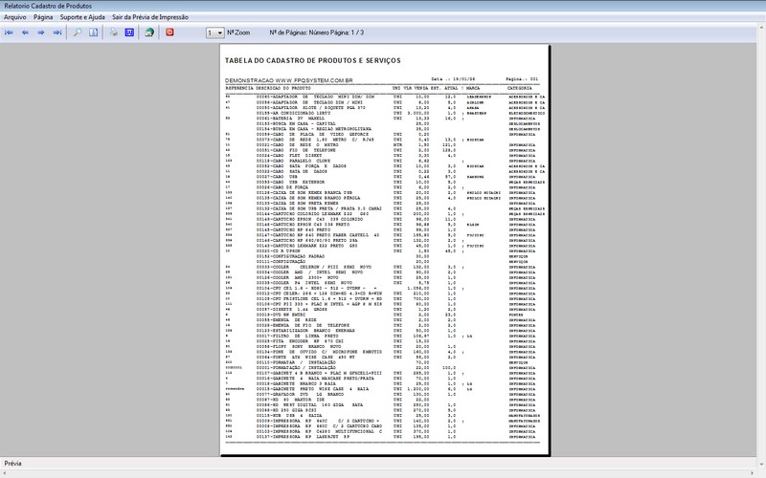The image size is (766, 478).
Task: Click the horizontal scrollbar at the bottom
Action: click(x=378, y=473)
